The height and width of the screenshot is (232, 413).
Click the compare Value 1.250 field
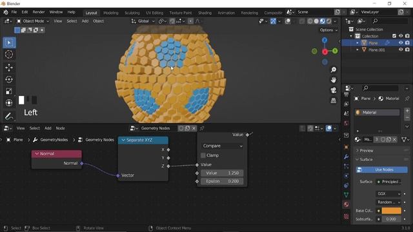(x=222, y=173)
